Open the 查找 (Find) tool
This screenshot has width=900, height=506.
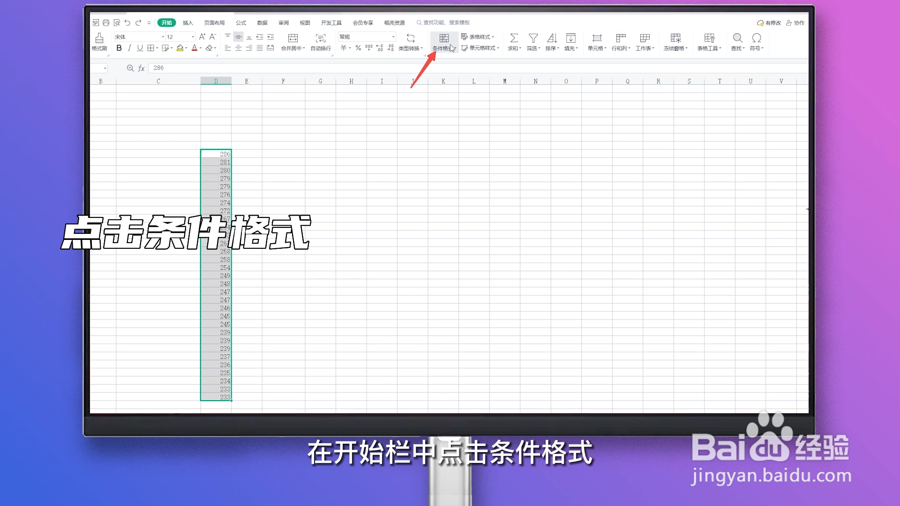tap(737, 42)
